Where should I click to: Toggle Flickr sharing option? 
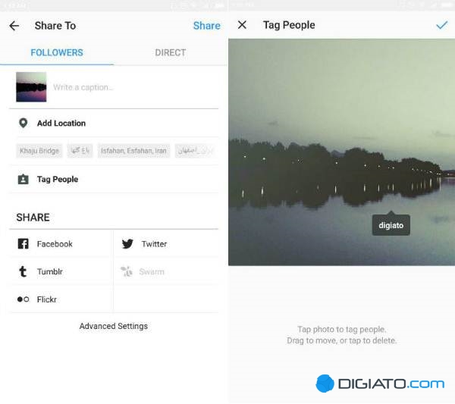click(61, 299)
